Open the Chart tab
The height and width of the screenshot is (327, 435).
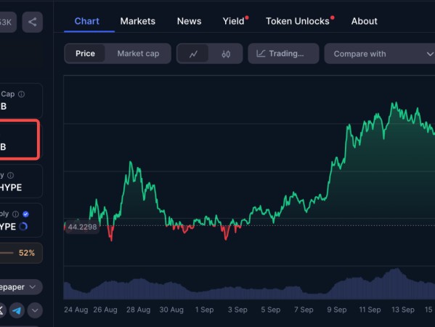click(87, 21)
